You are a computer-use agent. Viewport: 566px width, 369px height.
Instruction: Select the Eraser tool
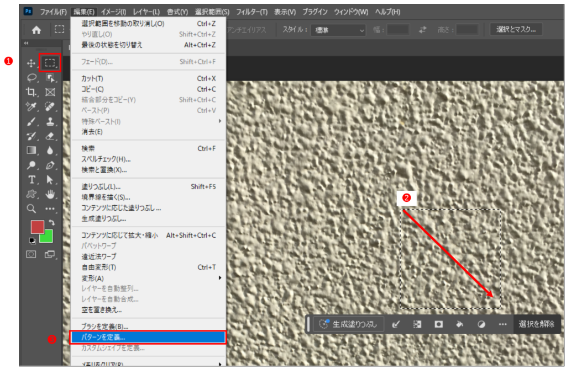coord(50,136)
